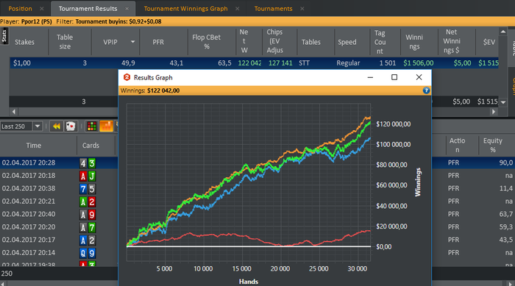Click the 63,7 equity value
Viewport: 515px width, 286px height.
coord(506,214)
